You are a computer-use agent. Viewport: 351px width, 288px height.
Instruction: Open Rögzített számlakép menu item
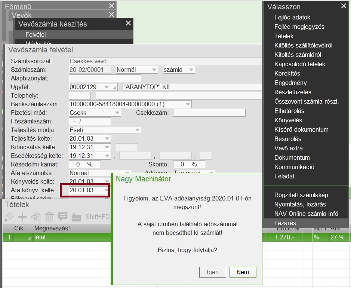coord(301,195)
